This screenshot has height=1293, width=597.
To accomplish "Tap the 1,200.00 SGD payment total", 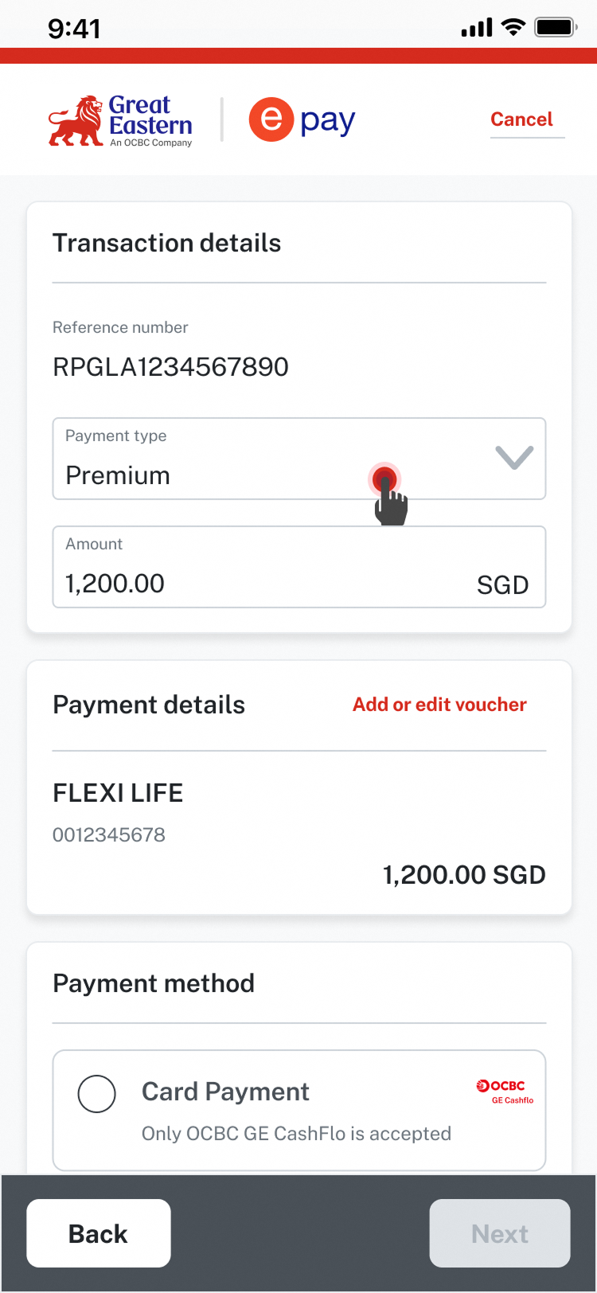I will point(464,875).
